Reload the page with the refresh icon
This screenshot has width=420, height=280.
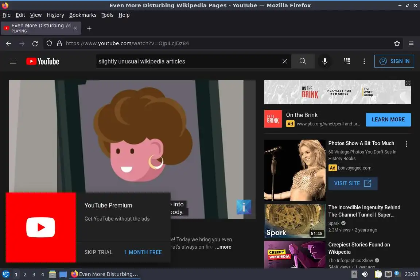35,43
